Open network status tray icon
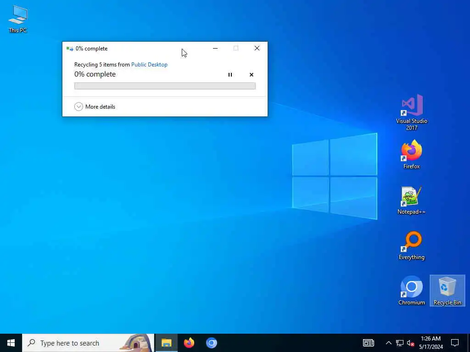Viewport: 470px width, 352px height. (x=400, y=343)
